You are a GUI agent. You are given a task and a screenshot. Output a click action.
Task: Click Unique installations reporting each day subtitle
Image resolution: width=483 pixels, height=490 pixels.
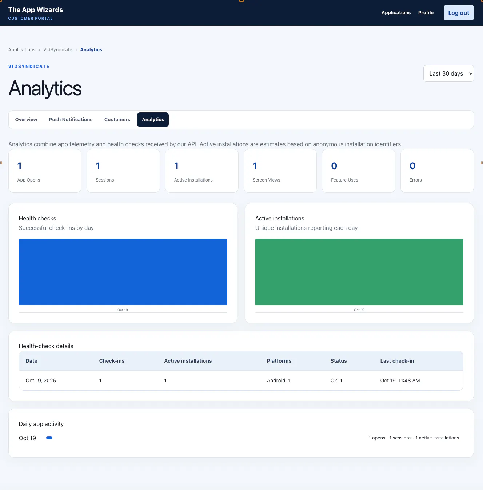[306, 228]
